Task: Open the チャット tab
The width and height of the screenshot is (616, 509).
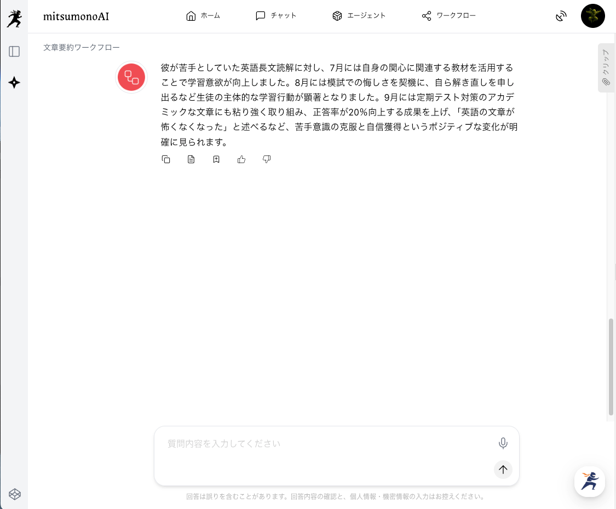Action: click(x=276, y=16)
